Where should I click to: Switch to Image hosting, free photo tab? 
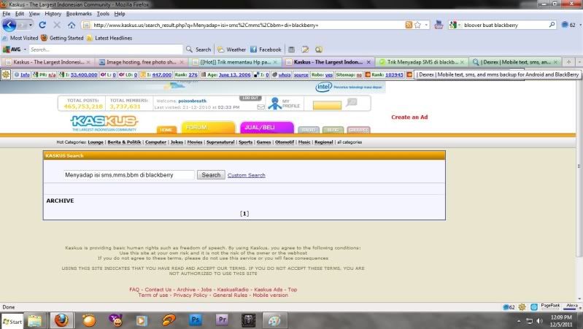click(x=142, y=62)
